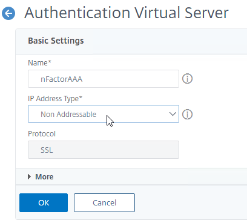Show info tooltip beside the Name field
The width and height of the screenshot is (247, 220).
187,79
